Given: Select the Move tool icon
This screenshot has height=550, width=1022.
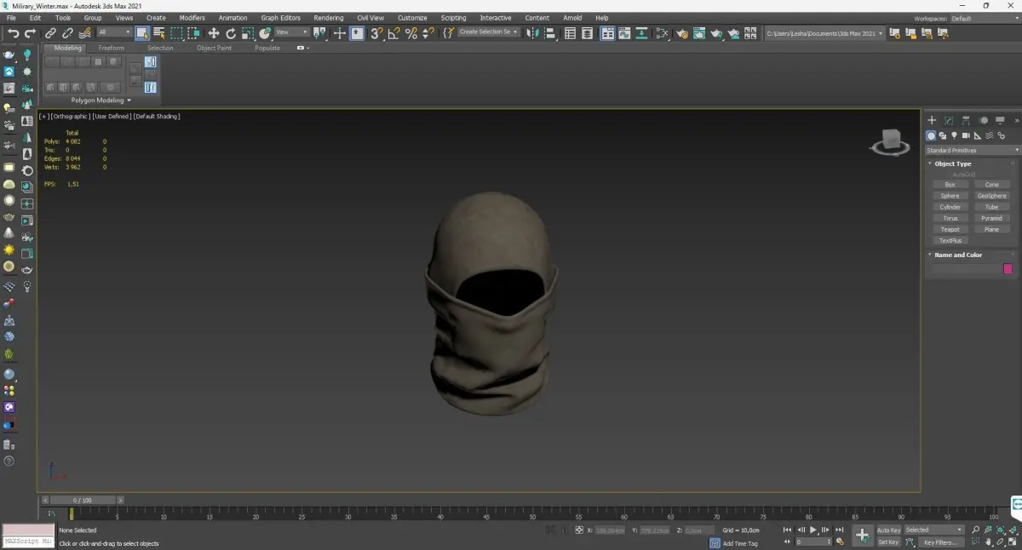Looking at the screenshot, I should pos(213,33).
